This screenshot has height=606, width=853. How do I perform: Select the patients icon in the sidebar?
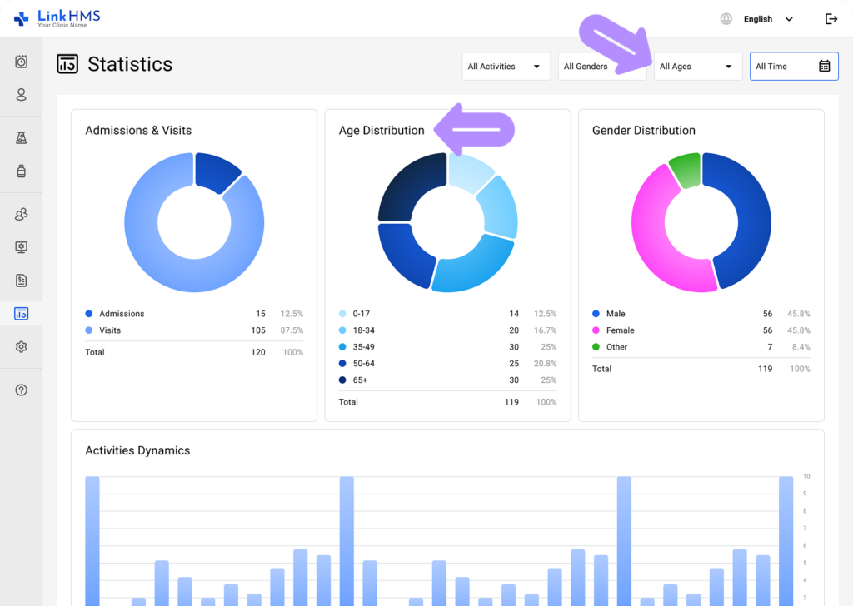click(20, 95)
